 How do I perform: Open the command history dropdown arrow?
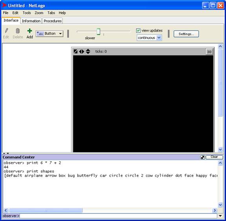220,216
